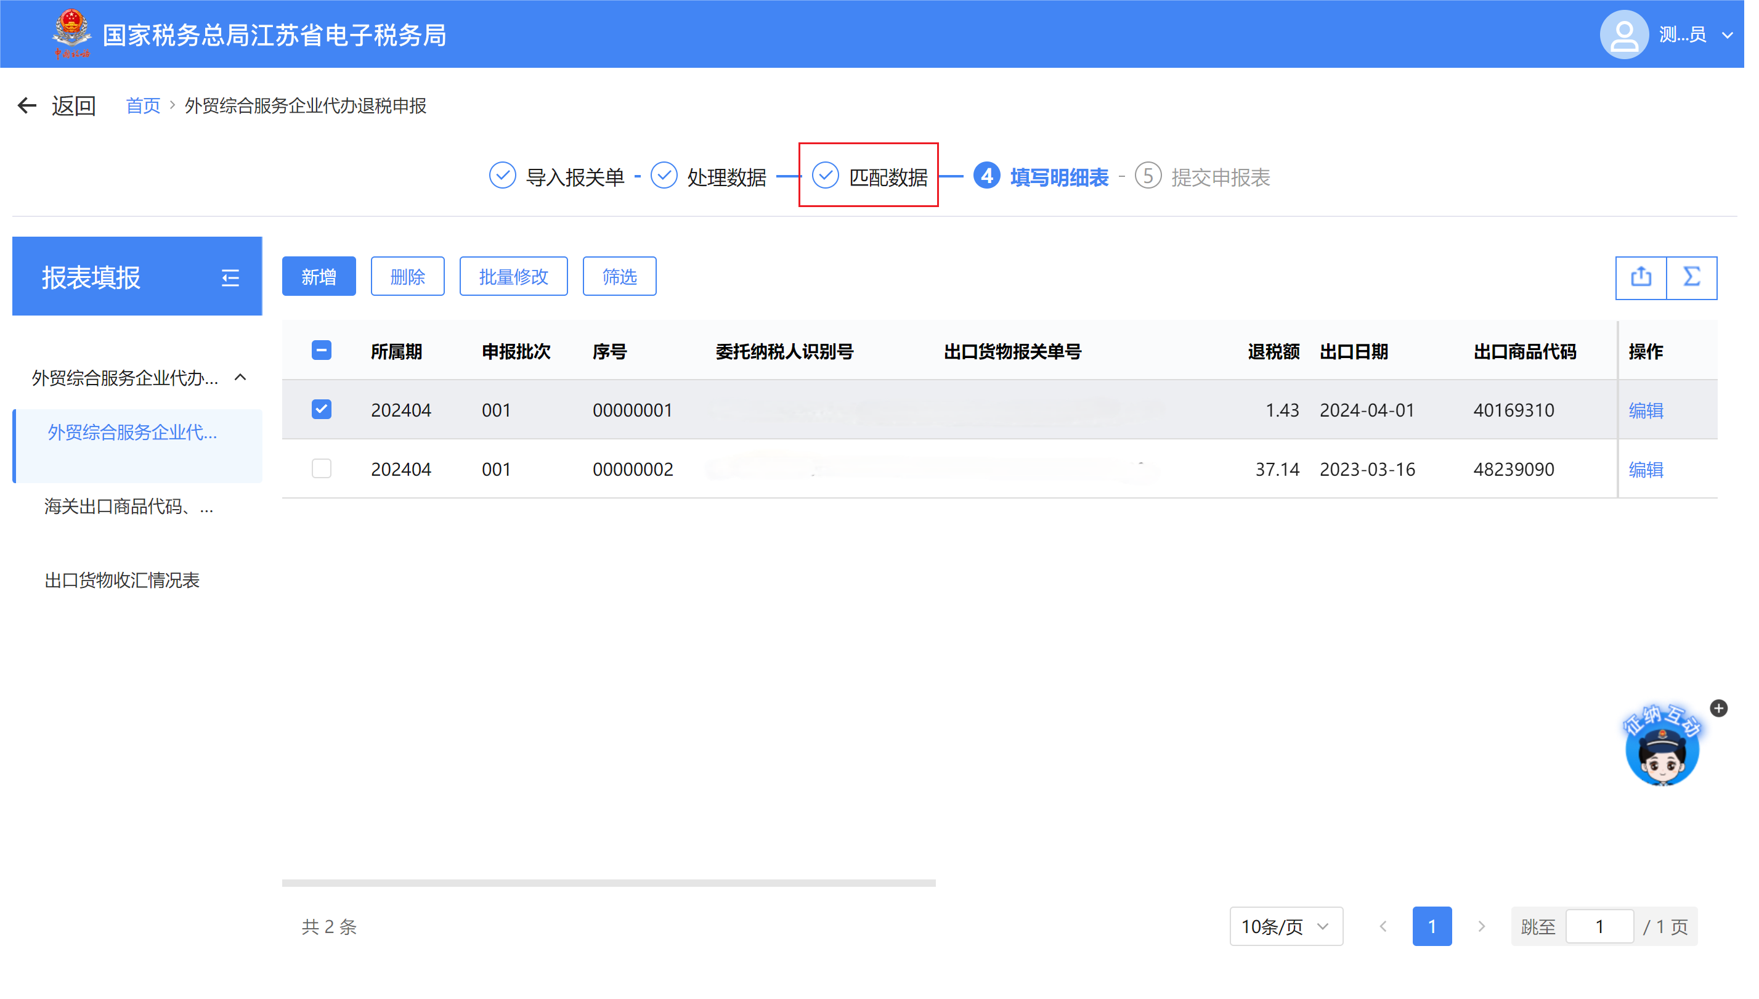Click the 新增 button
1759x999 pixels.
pos(319,277)
